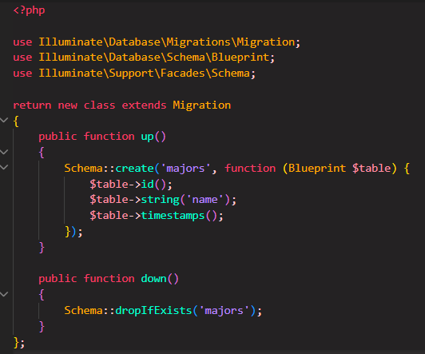Click the dropIfExists method call
Viewport: 425px width, 354px height.
(153, 311)
